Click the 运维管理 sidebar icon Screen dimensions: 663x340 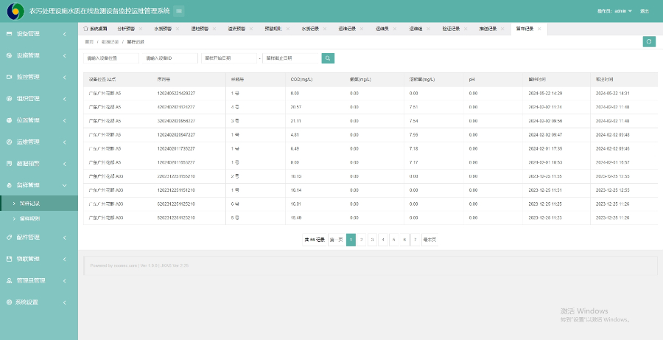coord(10,142)
